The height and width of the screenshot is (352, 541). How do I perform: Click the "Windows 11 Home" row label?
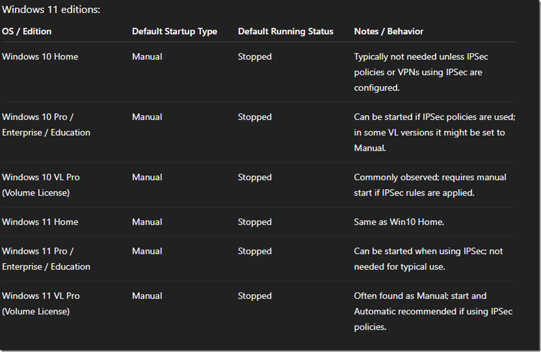[40, 222]
